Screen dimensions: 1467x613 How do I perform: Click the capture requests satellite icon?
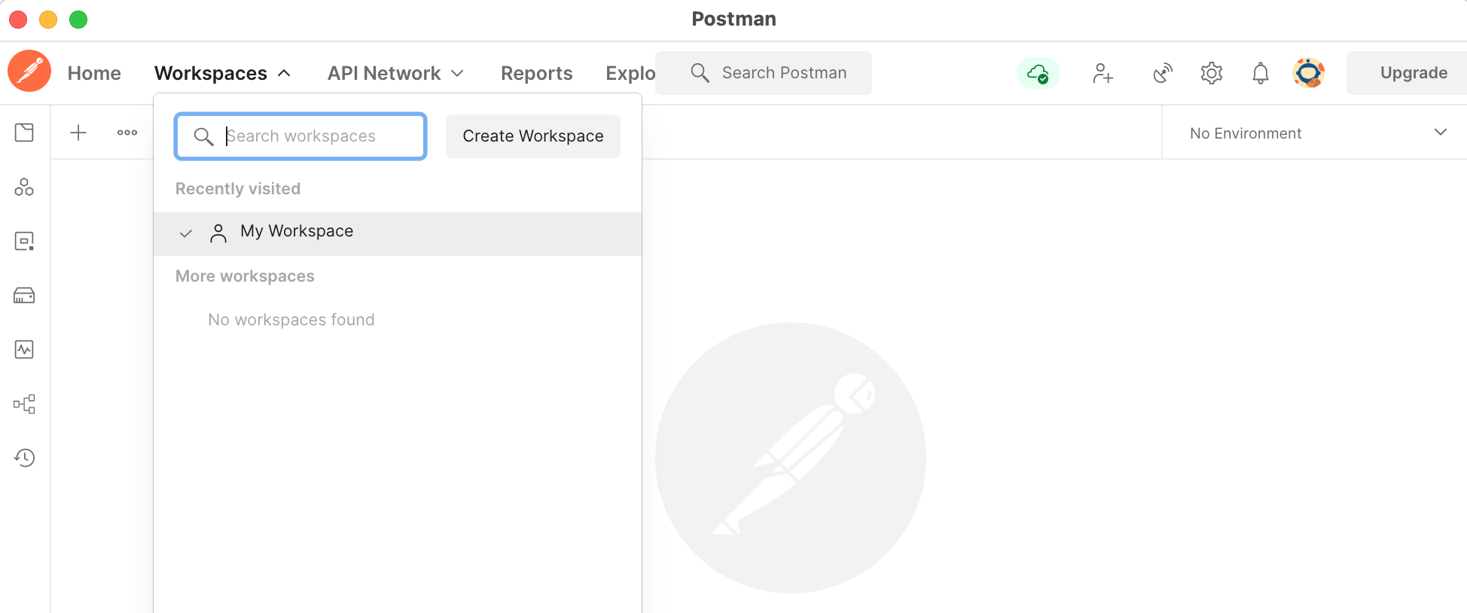pyautogui.click(x=1163, y=73)
